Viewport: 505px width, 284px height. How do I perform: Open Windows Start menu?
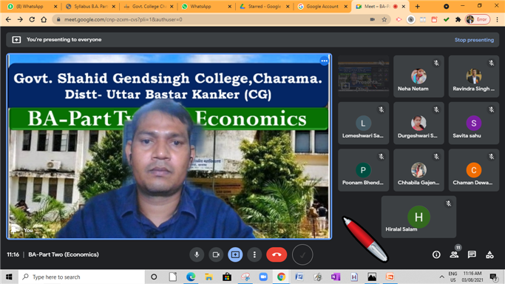[9, 277]
